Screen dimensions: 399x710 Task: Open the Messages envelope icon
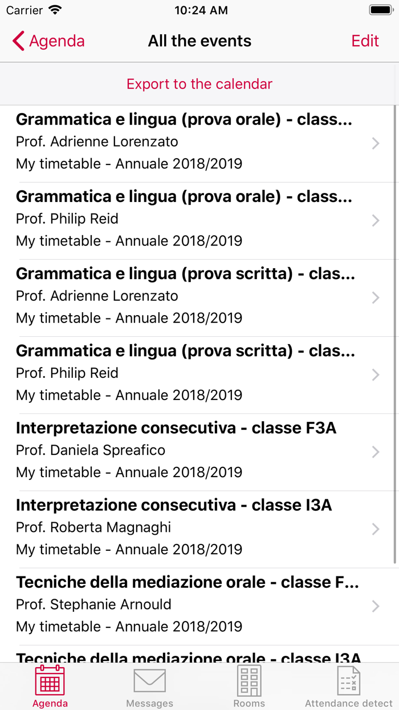pyautogui.click(x=149, y=680)
